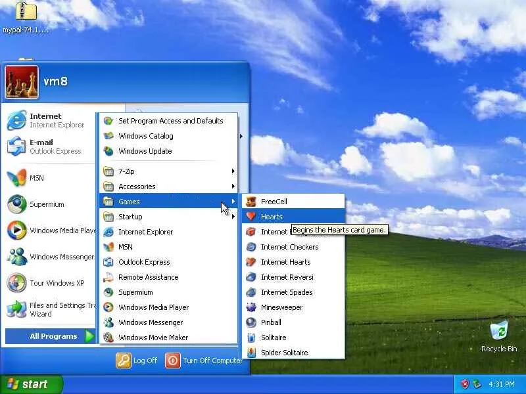Click the mypal-74.1 zip folder icon
526x394 pixels.
(26, 11)
